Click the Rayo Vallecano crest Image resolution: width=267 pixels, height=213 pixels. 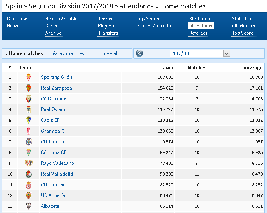(29, 163)
